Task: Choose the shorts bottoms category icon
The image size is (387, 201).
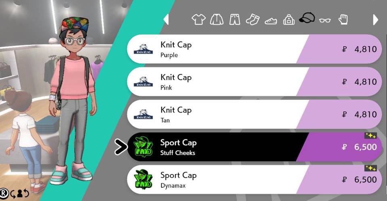Action: 235,19
